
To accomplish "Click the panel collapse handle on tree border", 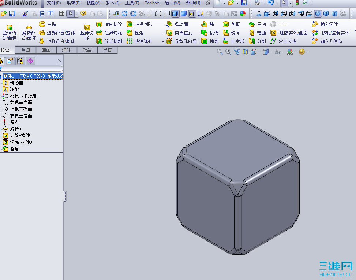I will 65,196.
